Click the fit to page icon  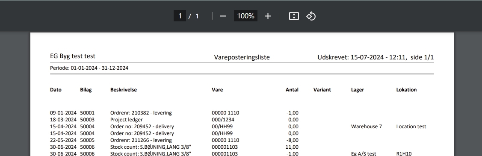click(294, 16)
